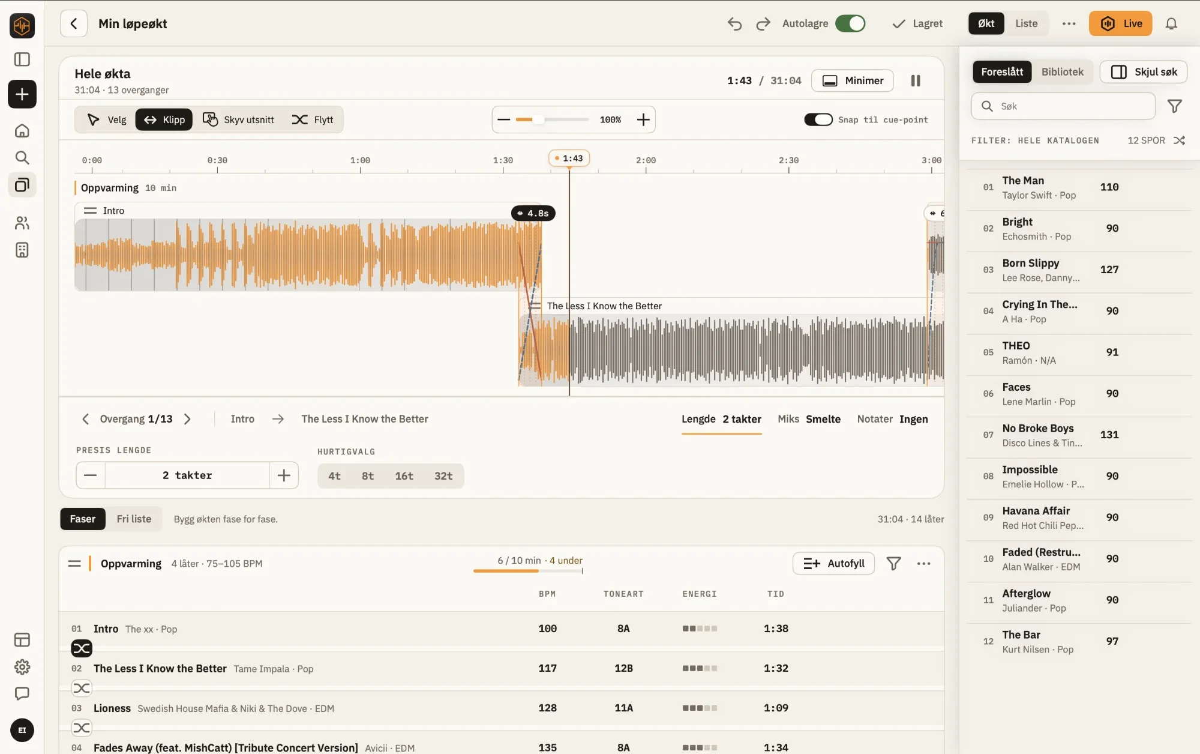The image size is (1200, 754).
Task: Select the Klipp tool
Action: click(164, 119)
